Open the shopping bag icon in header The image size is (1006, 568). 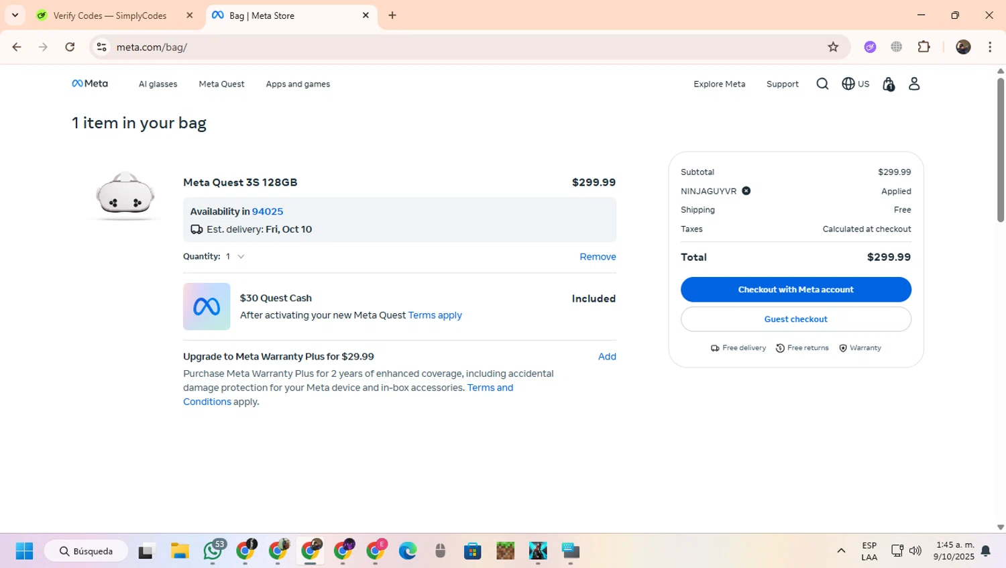[889, 84]
